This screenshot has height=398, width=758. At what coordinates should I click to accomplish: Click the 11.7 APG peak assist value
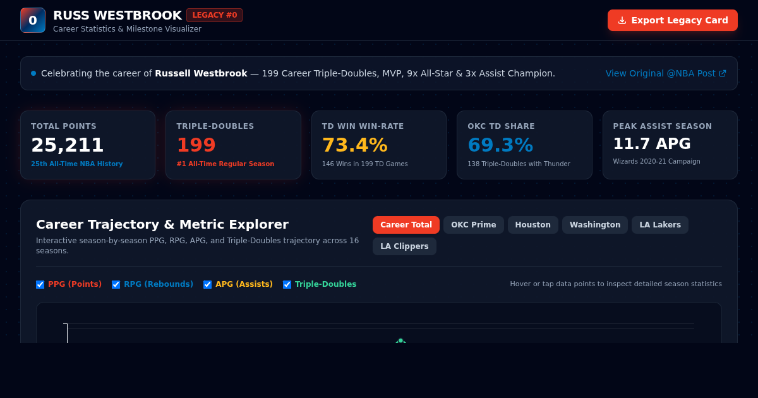[x=652, y=144]
